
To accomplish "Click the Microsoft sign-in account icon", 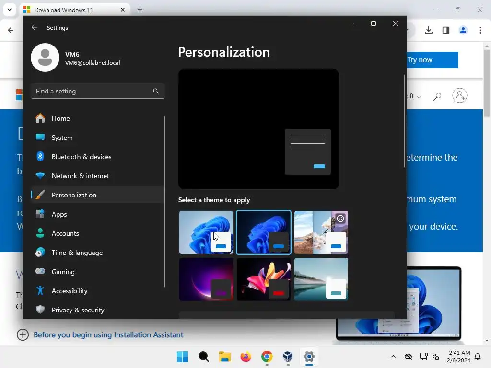I will tap(460, 95).
